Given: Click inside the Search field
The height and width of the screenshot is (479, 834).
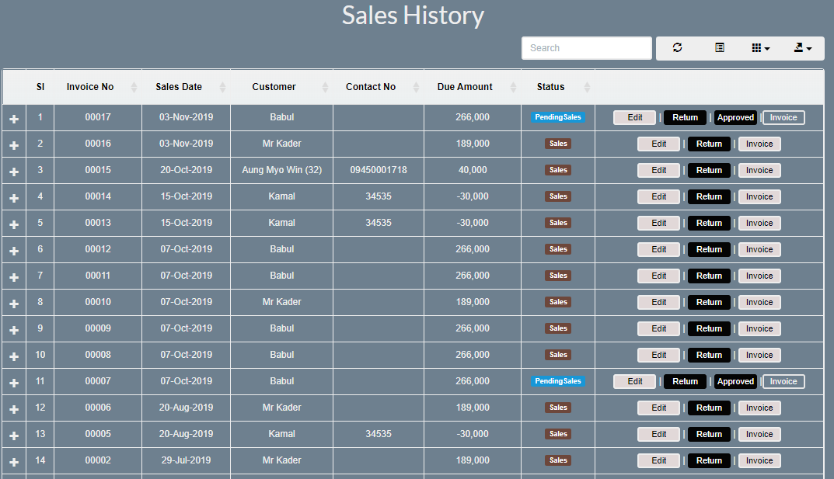Looking at the screenshot, I should (x=586, y=47).
